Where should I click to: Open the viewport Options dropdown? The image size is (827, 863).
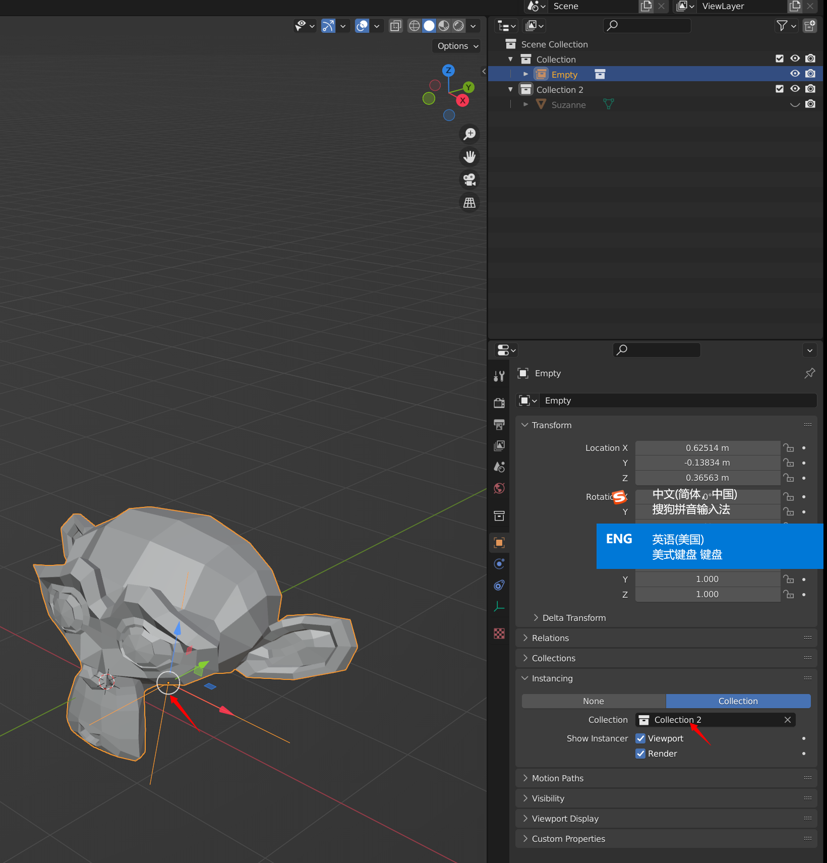[x=458, y=46]
